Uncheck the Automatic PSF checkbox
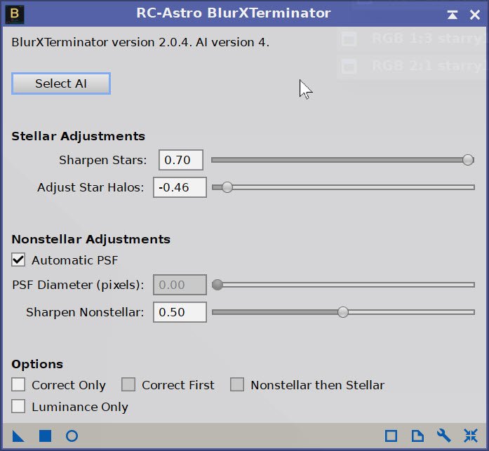489x451 pixels. tap(18, 260)
